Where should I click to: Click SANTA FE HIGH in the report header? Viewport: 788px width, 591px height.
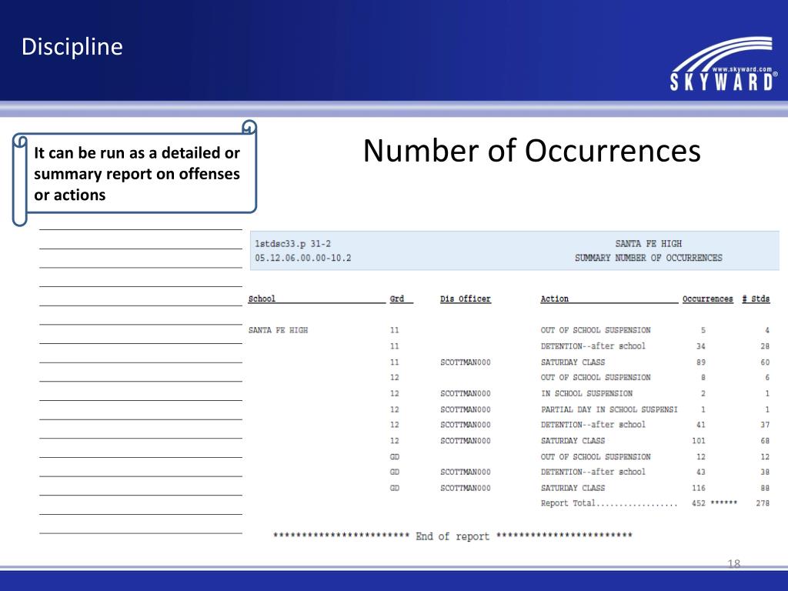[648, 244]
